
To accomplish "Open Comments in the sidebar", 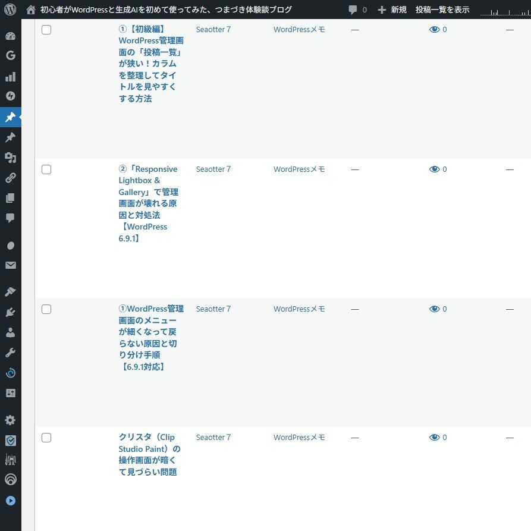I will [10, 218].
